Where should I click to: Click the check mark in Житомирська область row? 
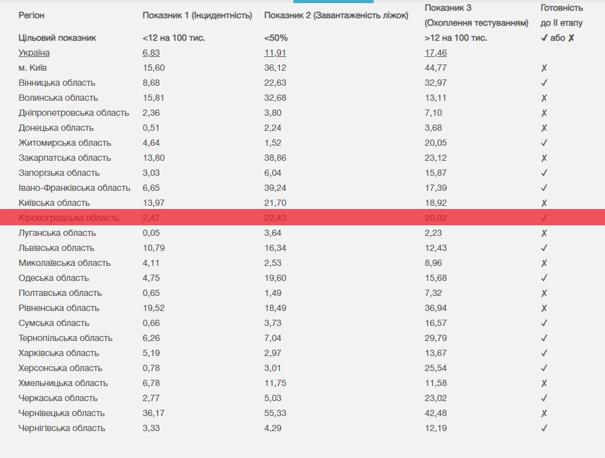click(x=544, y=143)
